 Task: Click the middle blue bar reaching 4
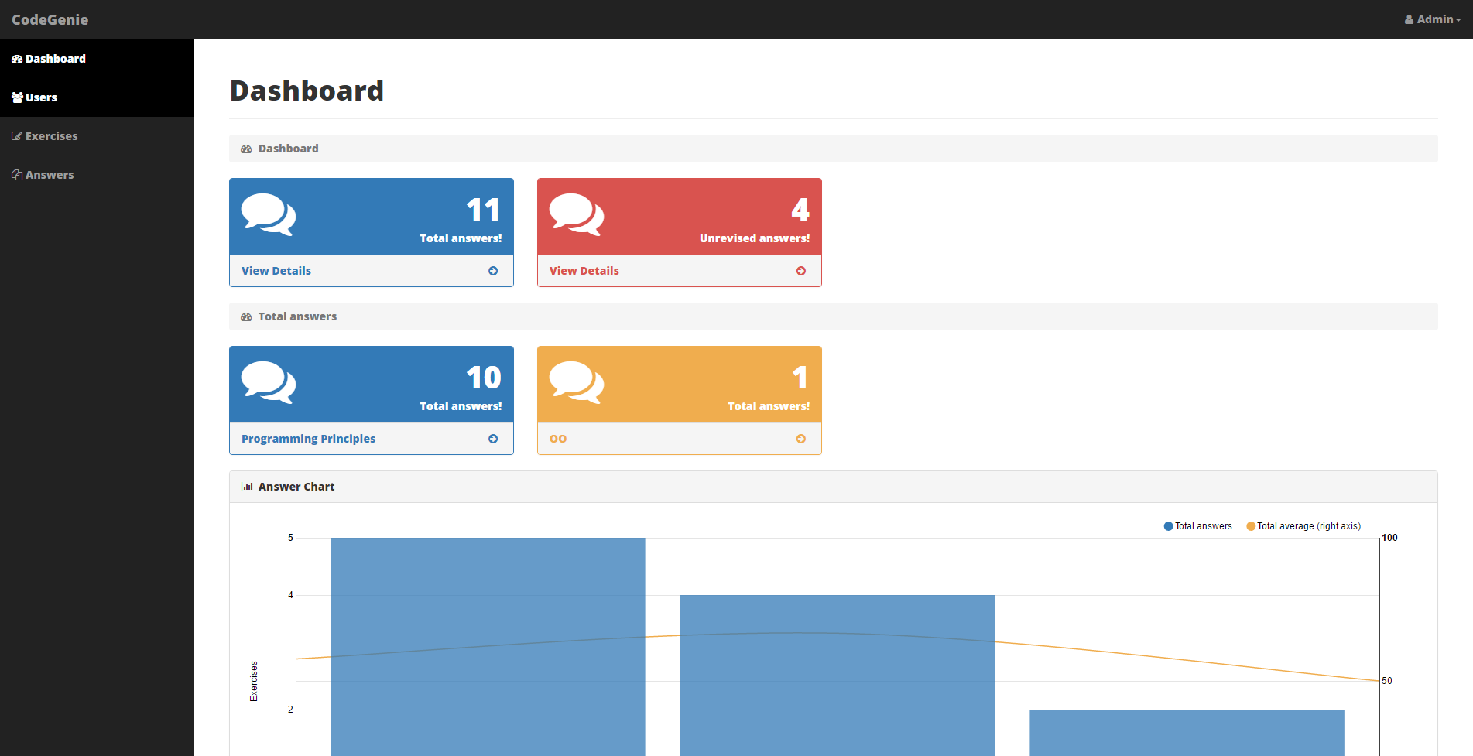838,676
